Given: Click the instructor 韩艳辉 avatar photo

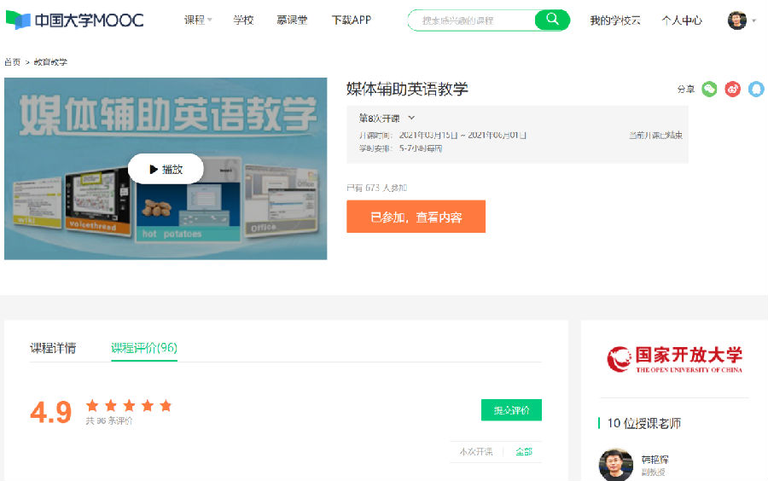Looking at the screenshot, I should [x=616, y=465].
